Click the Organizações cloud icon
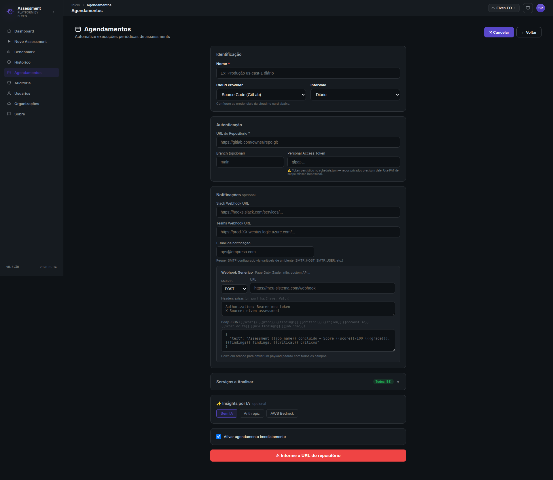Screen dimensions: 553x480 point(9,104)
